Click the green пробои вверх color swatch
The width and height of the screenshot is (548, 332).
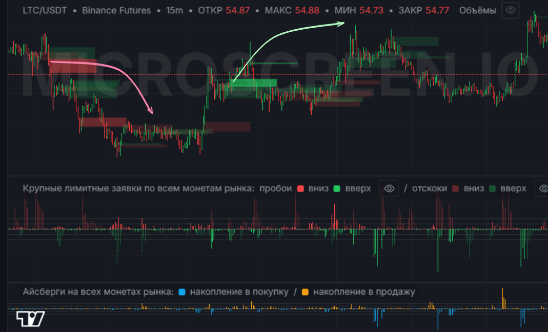337,189
